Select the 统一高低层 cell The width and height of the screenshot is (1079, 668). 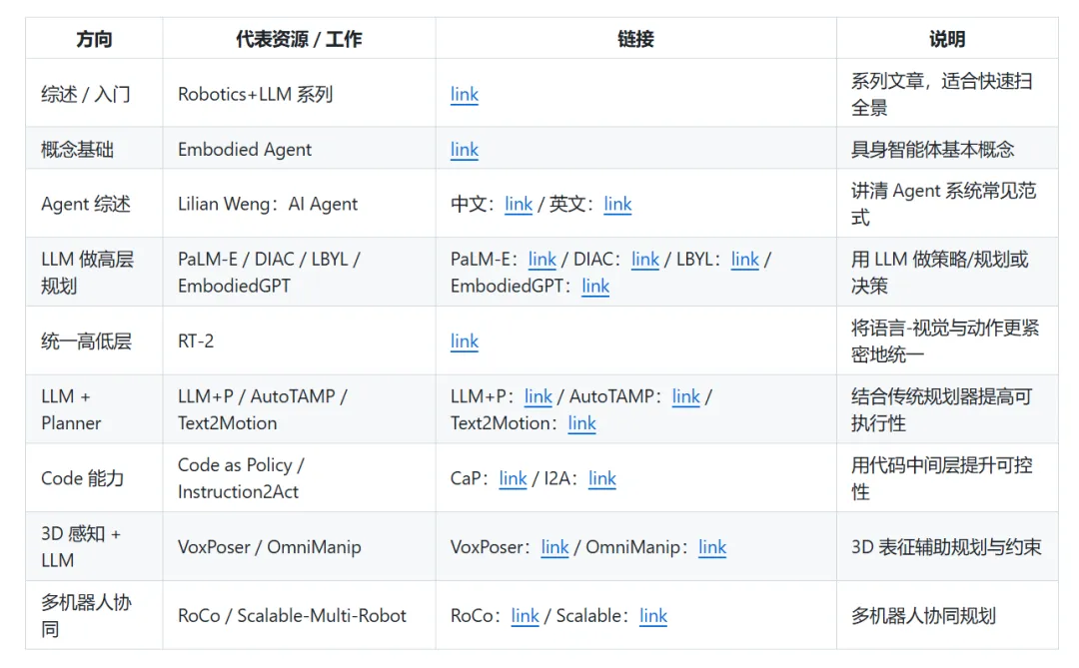[94, 341]
